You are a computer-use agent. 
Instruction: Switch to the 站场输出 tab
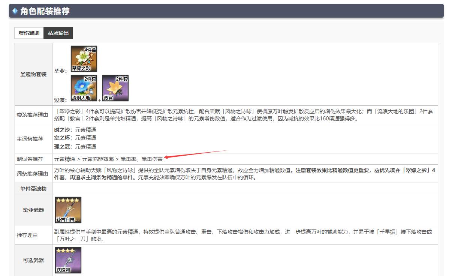pos(58,33)
